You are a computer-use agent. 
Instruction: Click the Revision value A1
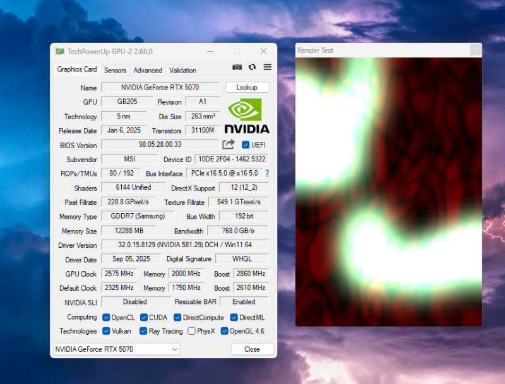(203, 102)
